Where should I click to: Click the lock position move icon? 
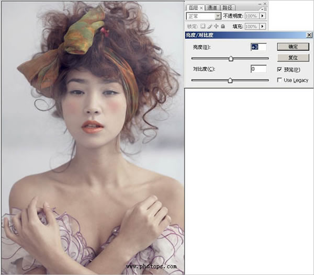[x=216, y=26]
